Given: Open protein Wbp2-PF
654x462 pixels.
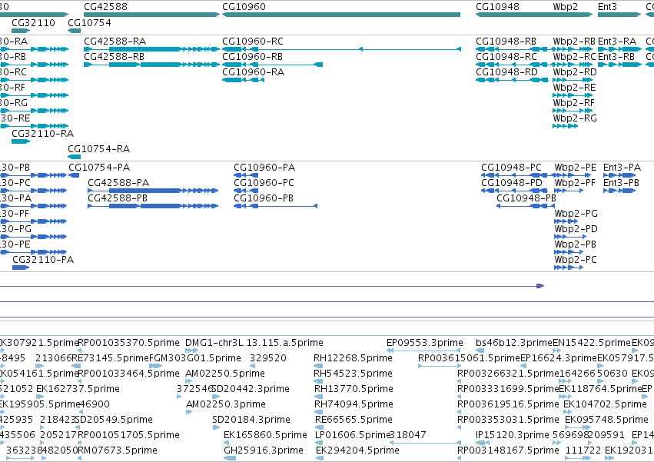Looking at the screenshot, I should tap(575, 183).
